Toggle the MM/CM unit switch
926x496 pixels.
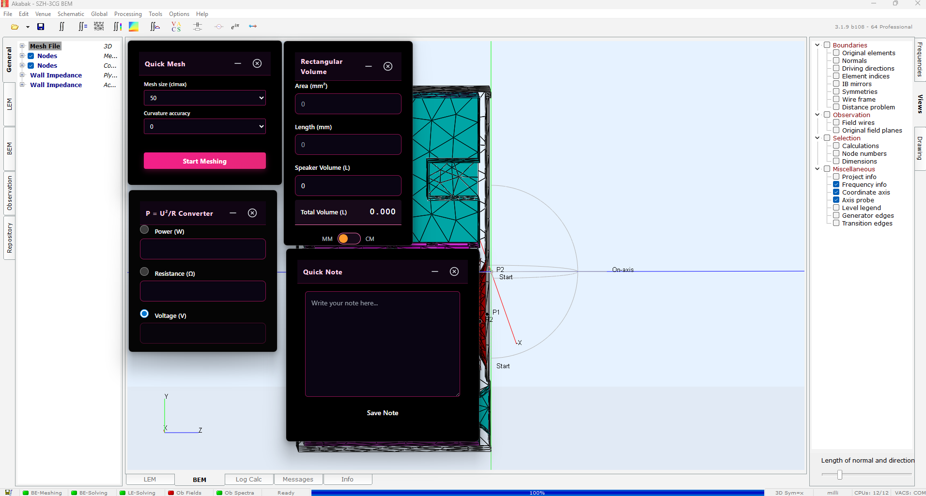(x=349, y=239)
